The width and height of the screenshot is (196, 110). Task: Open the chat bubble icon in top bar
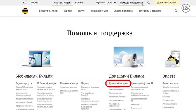(x=149, y=3)
